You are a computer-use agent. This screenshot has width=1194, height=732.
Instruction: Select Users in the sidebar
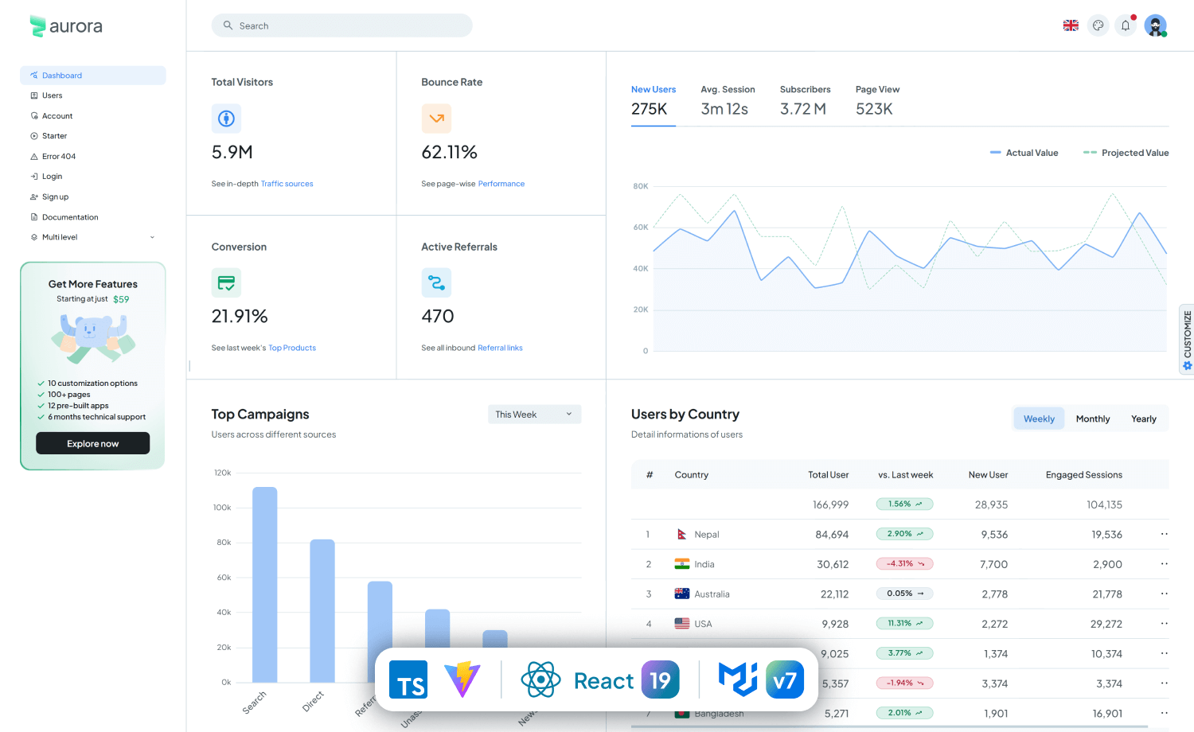[x=52, y=95]
